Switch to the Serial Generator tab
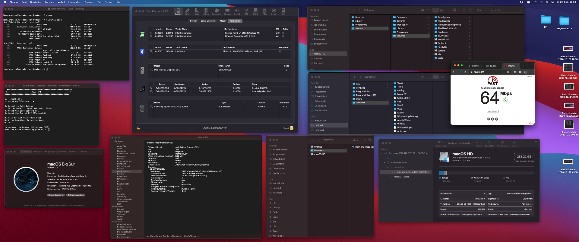 click(208, 21)
